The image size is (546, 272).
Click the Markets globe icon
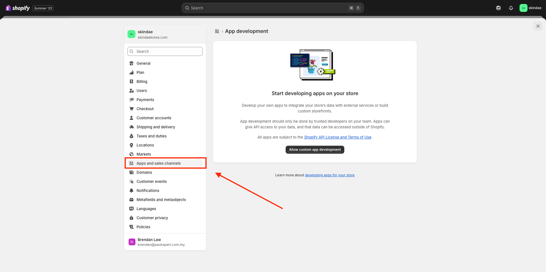[x=131, y=154]
